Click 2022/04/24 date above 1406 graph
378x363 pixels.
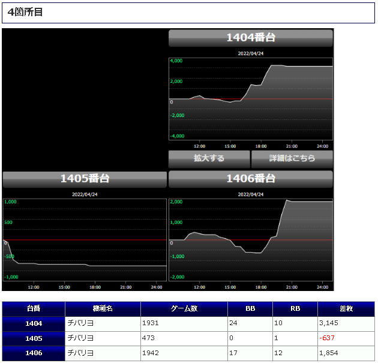point(251,194)
